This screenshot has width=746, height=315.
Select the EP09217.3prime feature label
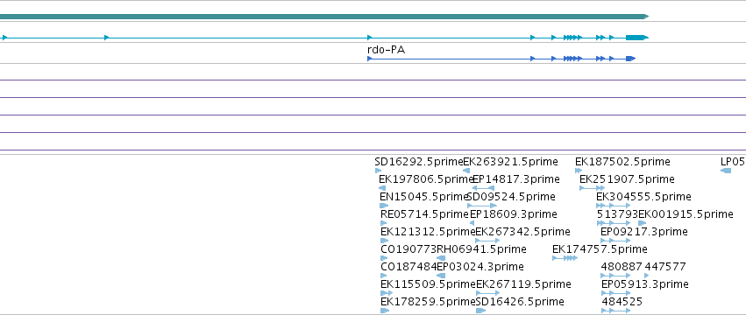(643, 232)
